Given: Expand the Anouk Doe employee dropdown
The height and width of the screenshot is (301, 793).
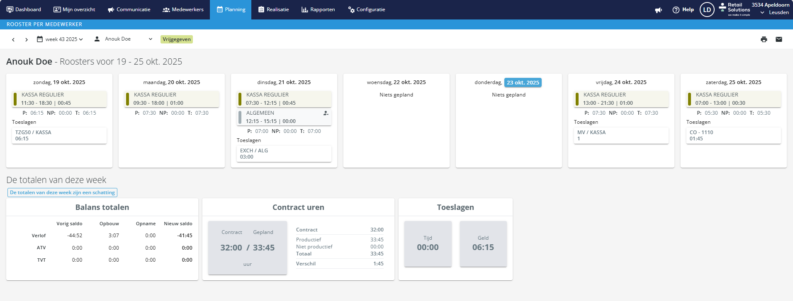Looking at the screenshot, I should 124,39.
